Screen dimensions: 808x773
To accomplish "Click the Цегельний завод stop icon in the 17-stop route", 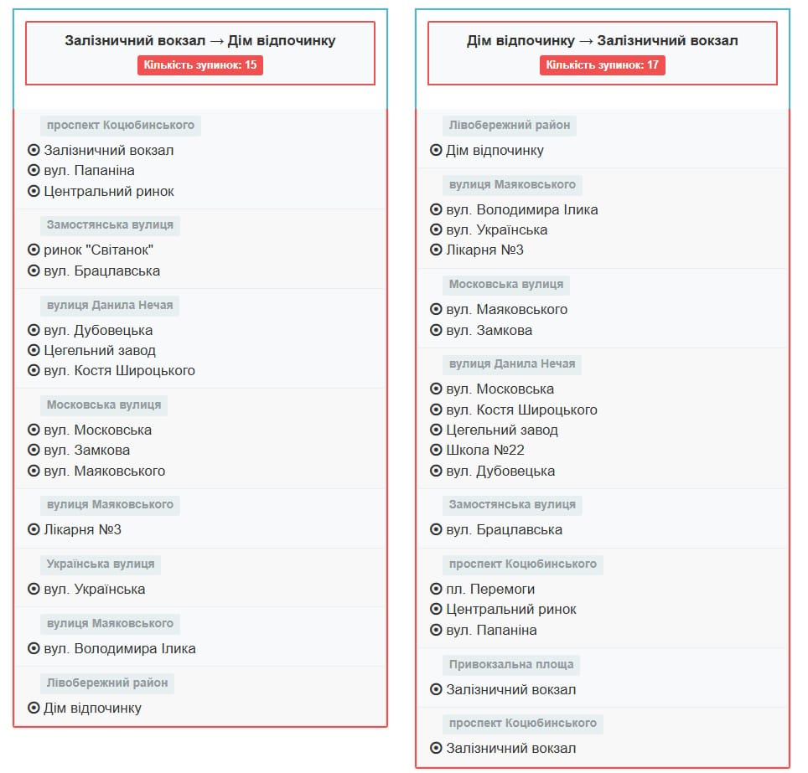I will [437, 430].
